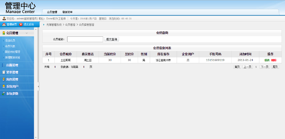Collapse the sidebar using the splitter arrow
The height and width of the screenshot is (139, 285).
[38, 87]
